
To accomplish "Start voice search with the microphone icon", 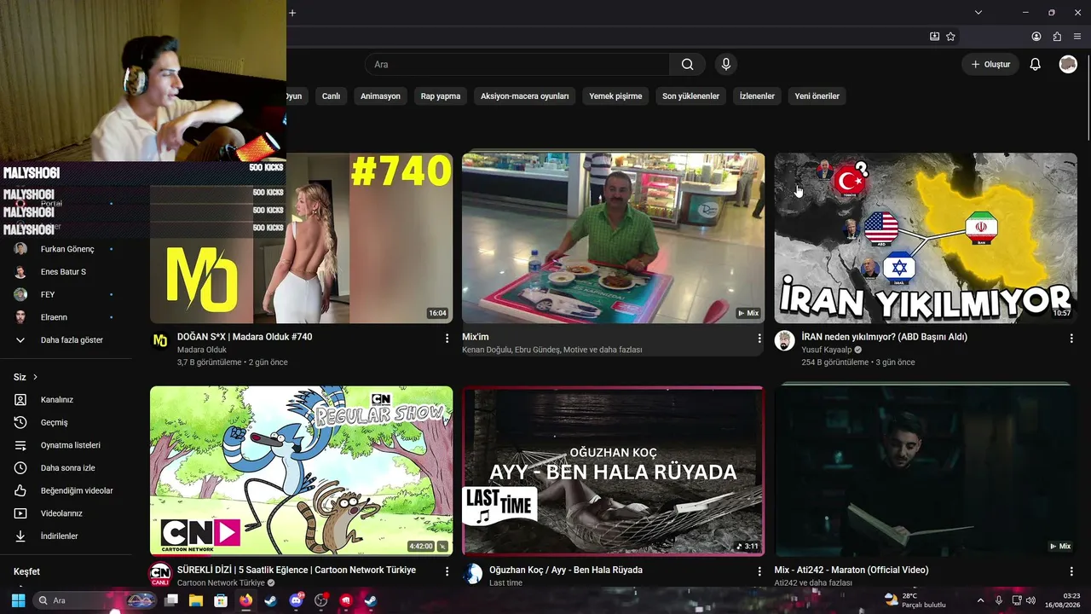I will pos(726,64).
